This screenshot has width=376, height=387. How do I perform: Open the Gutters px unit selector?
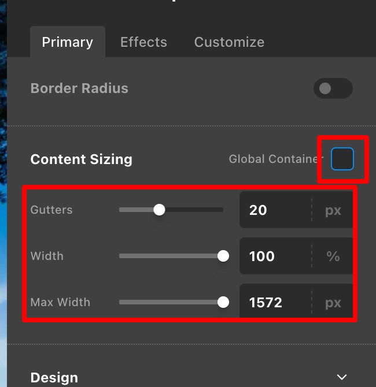point(333,210)
